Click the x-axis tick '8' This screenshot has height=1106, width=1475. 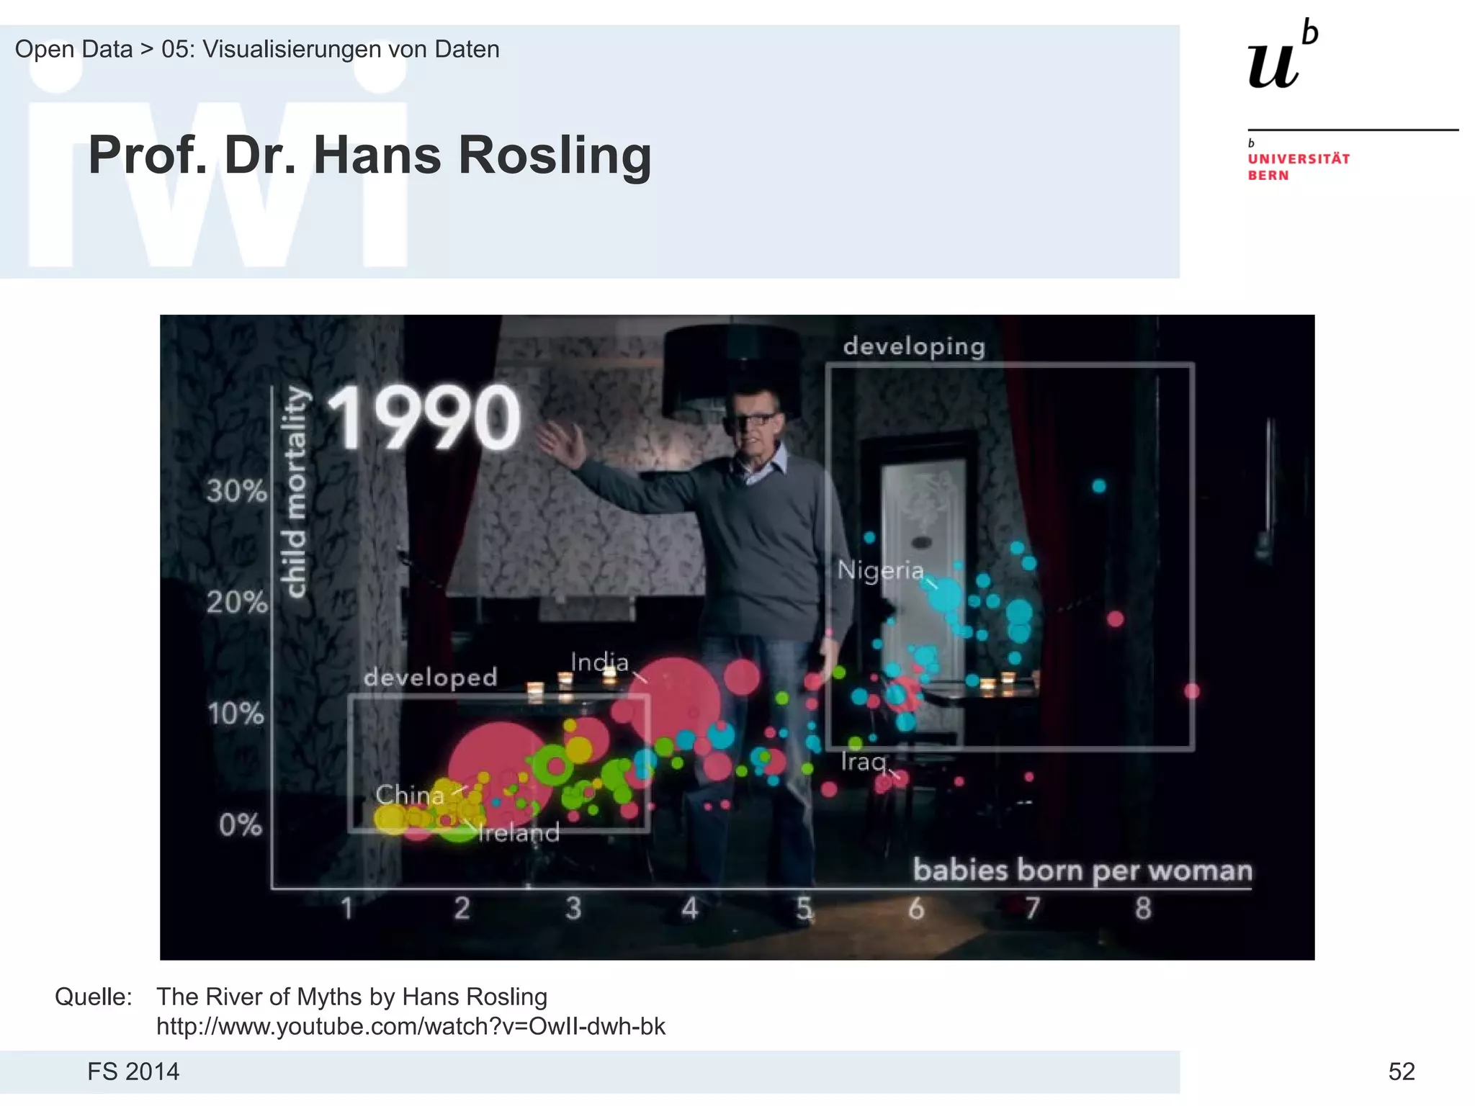[1143, 908]
